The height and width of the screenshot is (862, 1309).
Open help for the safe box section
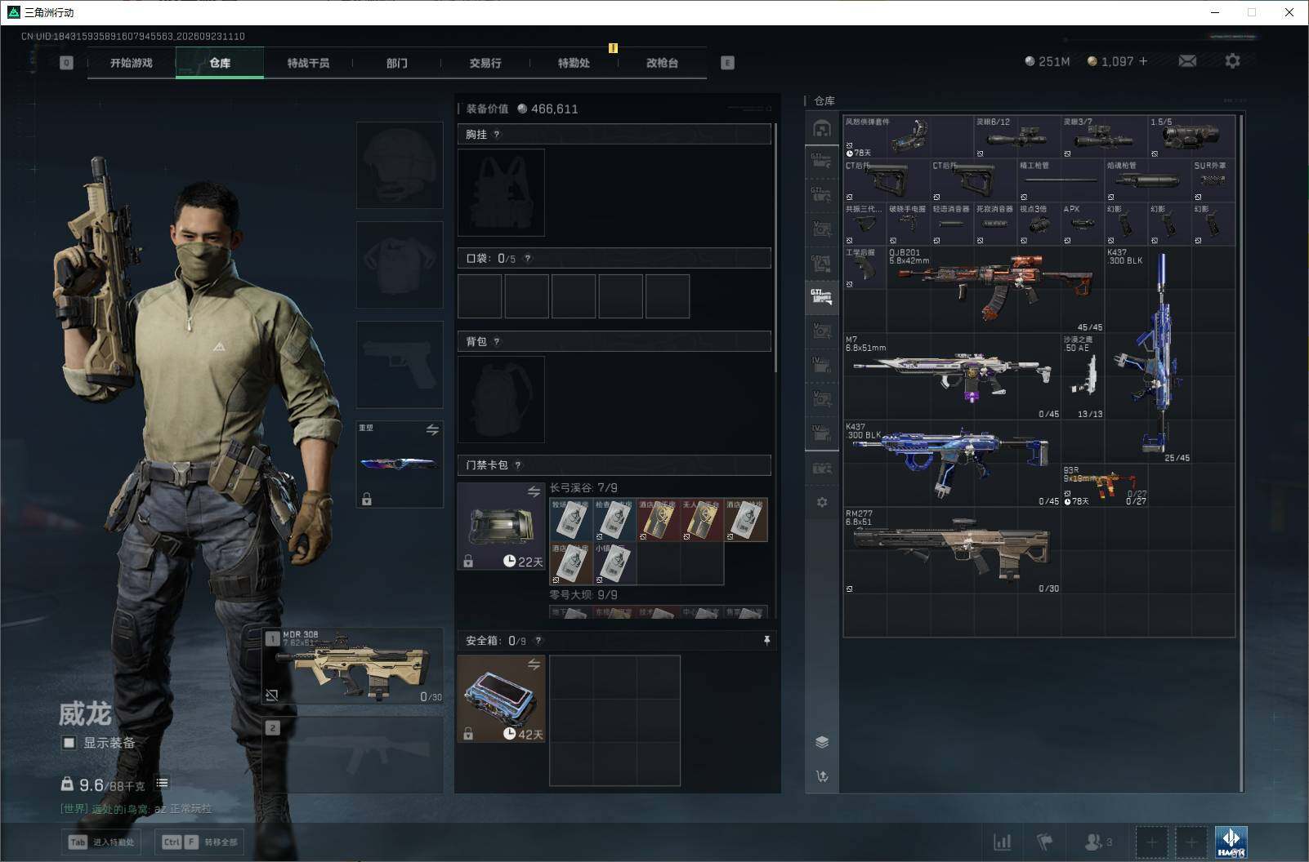[538, 641]
